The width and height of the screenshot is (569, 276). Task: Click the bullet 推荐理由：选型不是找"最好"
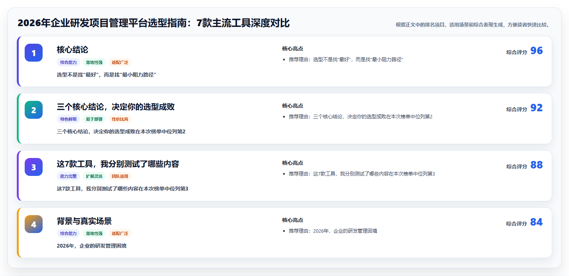[346, 59]
